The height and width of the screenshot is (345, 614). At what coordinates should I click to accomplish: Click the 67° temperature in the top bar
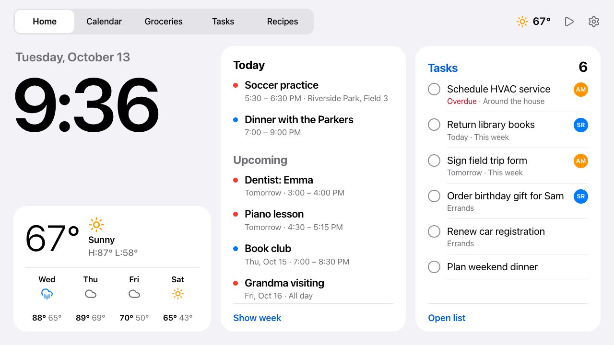[542, 22]
